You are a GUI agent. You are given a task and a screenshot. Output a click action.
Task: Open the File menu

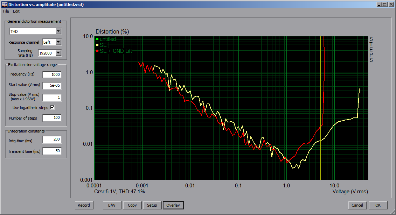pos(6,11)
